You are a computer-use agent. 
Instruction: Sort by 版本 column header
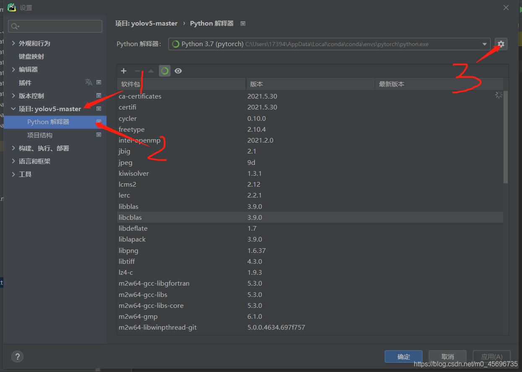310,84
